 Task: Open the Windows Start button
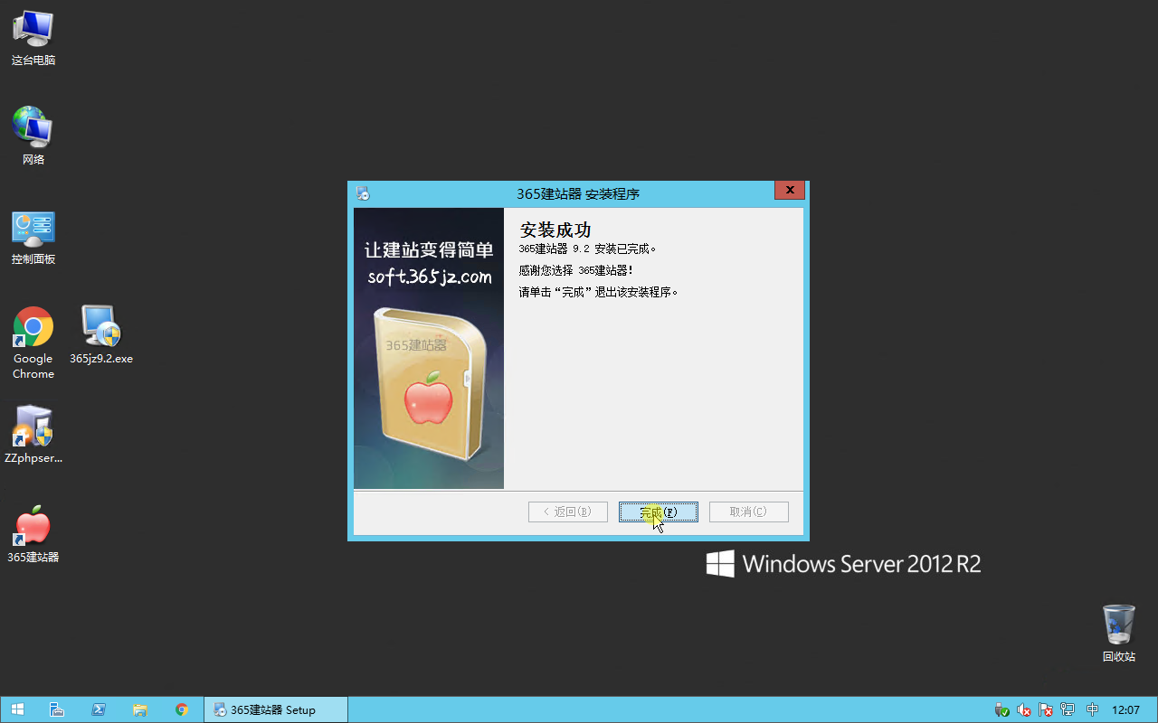(17, 709)
